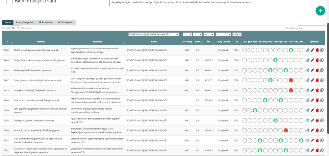Toggle green Tem circle for row 7449
Image resolution: width=329 pixels, height=156 pixels.
tap(275, 60)
